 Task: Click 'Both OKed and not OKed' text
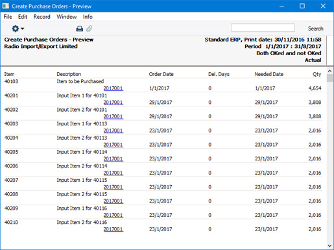[289, 53]
